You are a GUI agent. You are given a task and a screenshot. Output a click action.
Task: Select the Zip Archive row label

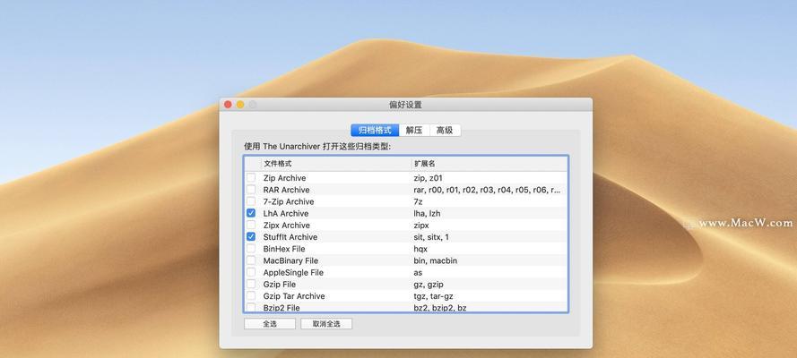point(285,178)
